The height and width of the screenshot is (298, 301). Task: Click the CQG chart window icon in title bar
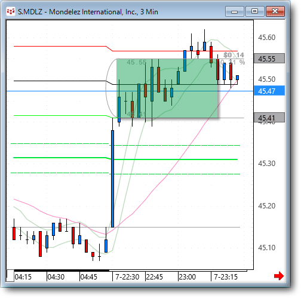11,11
